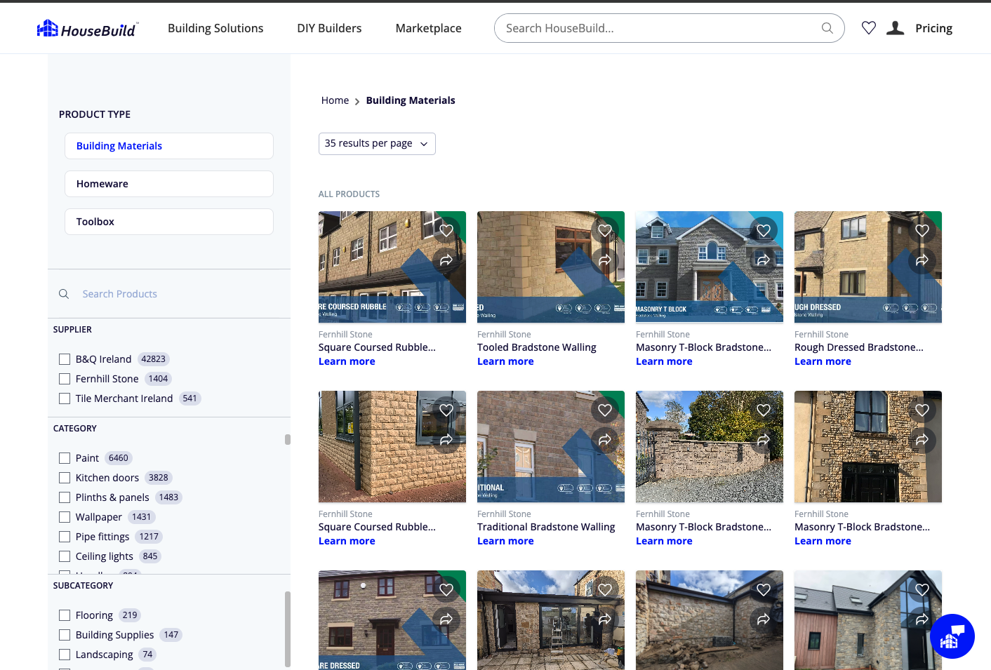Toggle the Landscaping subcategory checkbox
The width and height of the screenshot is (991, 670).
[x=65, y=655]
